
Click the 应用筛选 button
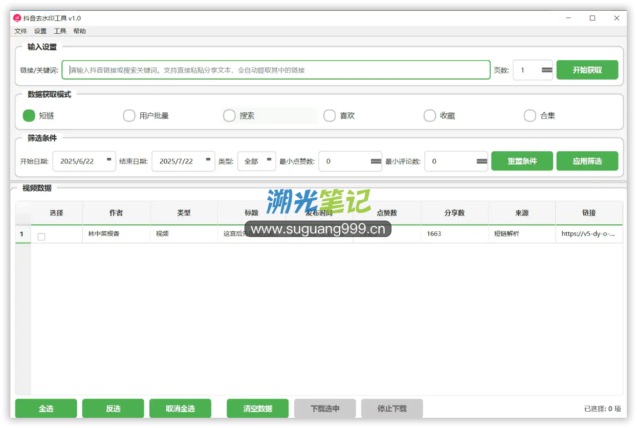click(x=587, y=161)
